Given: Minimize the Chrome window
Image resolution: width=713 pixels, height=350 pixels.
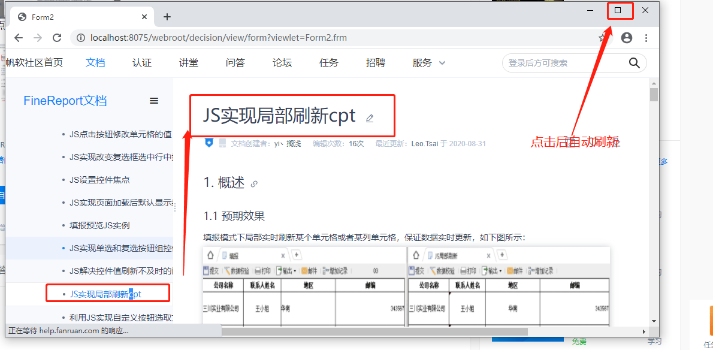Looking at the screenshot, I should click(591, 10).
